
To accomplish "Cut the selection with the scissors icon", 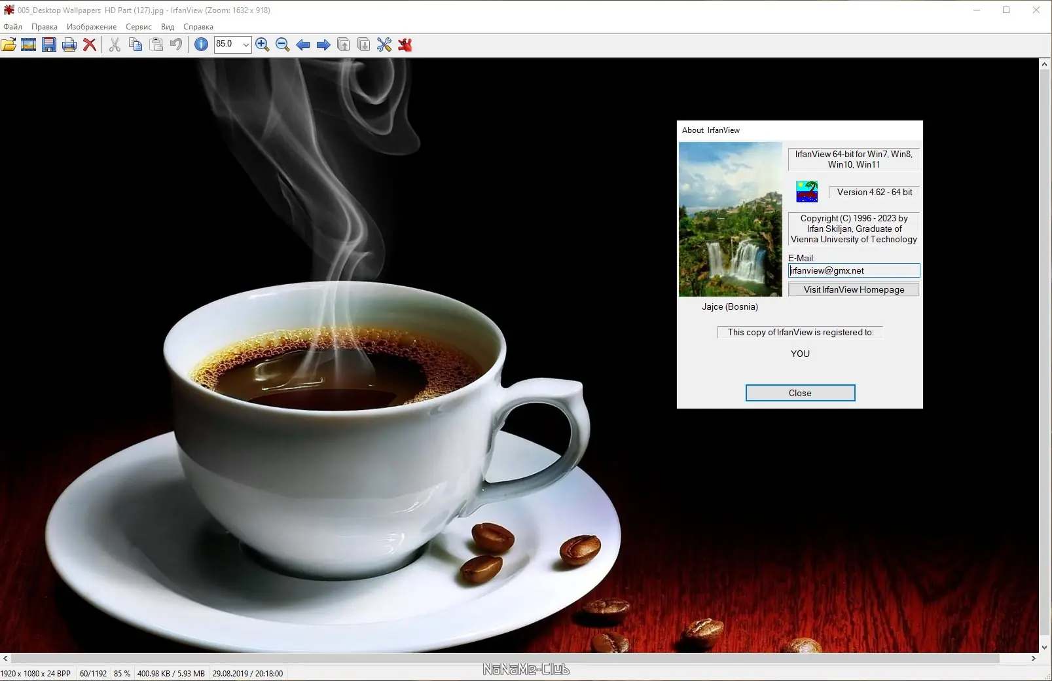I will point(115,45).
